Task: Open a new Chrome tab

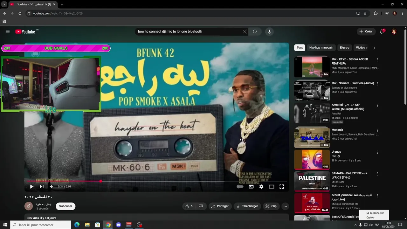Action: [x=62, y=4]
